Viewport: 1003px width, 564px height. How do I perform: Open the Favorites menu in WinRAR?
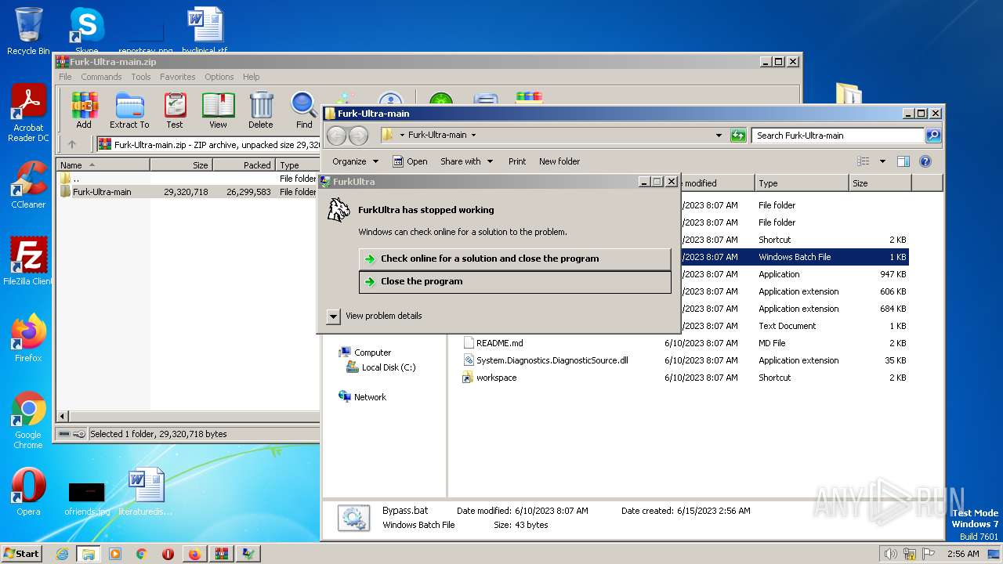[x=178, y=77]
